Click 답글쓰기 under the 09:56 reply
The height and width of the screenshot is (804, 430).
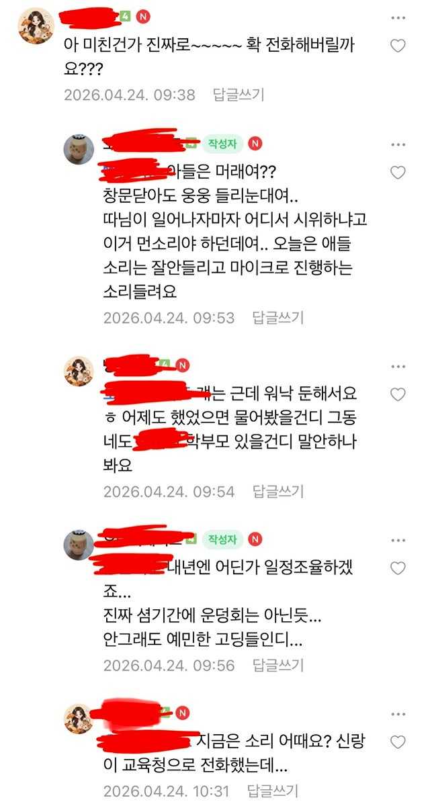pos(278,666)
